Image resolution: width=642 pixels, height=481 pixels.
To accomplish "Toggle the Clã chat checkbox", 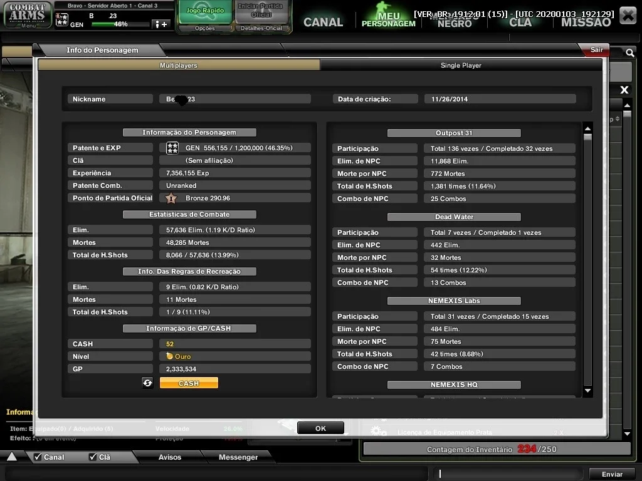I will tap(93, 457).
